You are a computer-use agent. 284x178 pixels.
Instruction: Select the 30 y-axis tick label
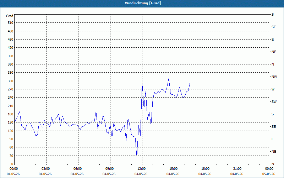point(11,156)
